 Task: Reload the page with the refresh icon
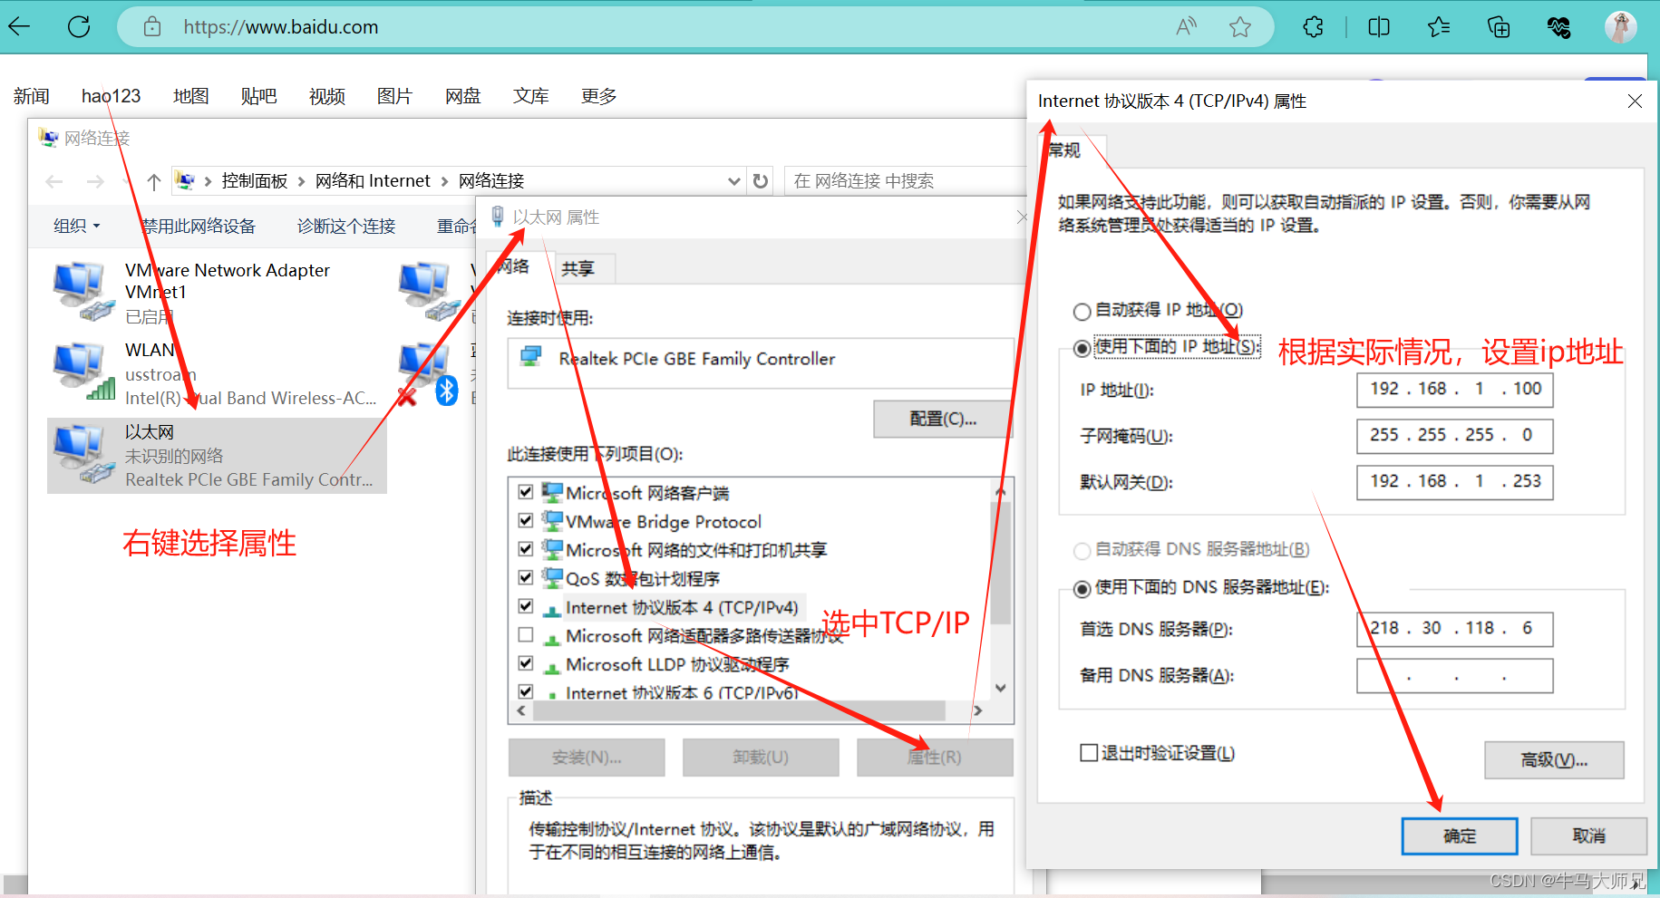point(79,26)
